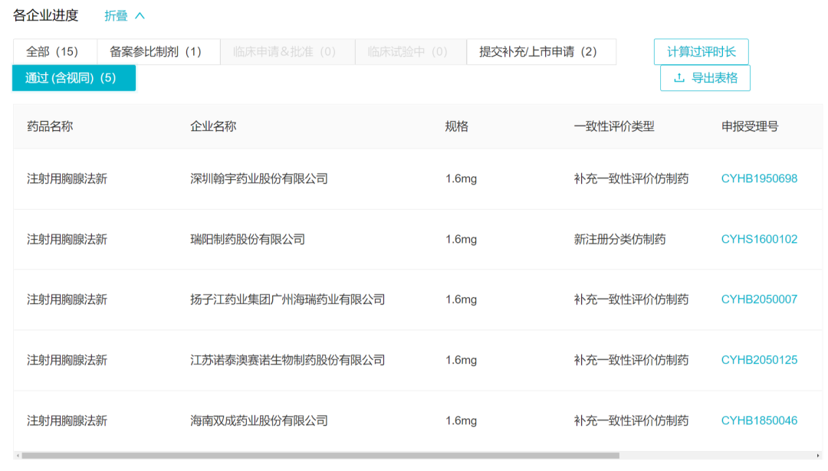Click the 导出表格 button
828x471 pixels.
[705, 78]
